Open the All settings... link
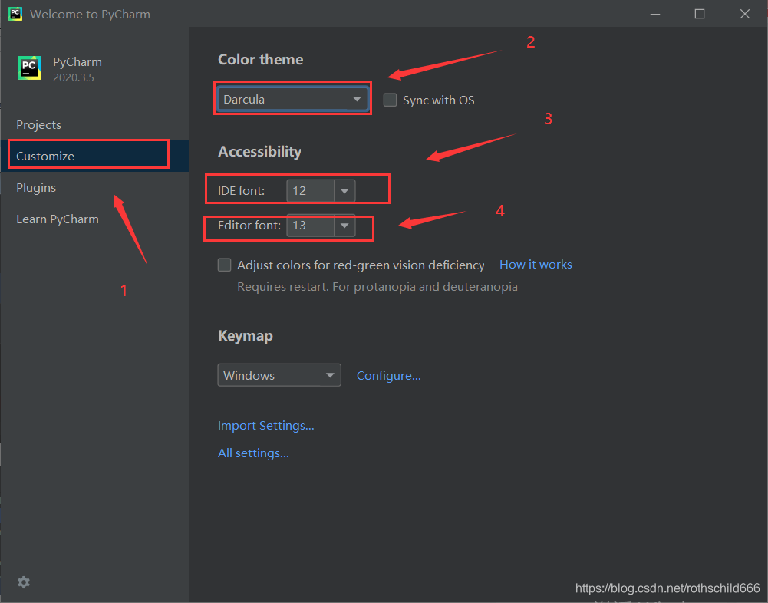 (253, 453)
